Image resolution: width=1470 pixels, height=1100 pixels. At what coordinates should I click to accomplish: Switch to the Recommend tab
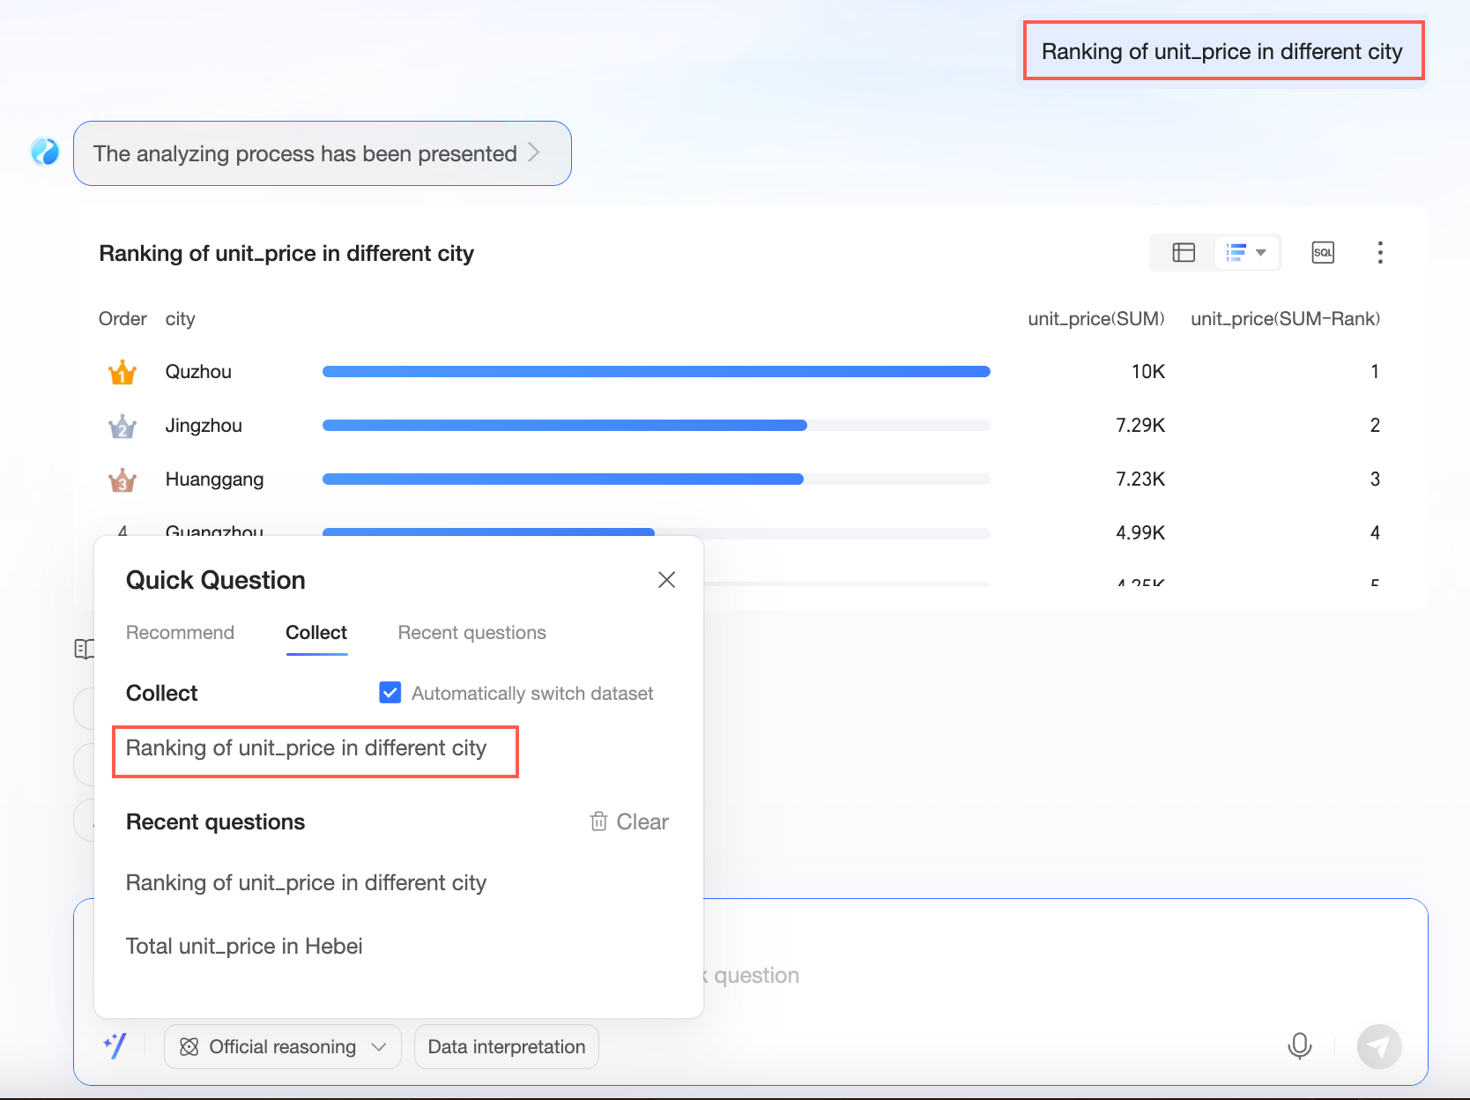tap(180, 633)
